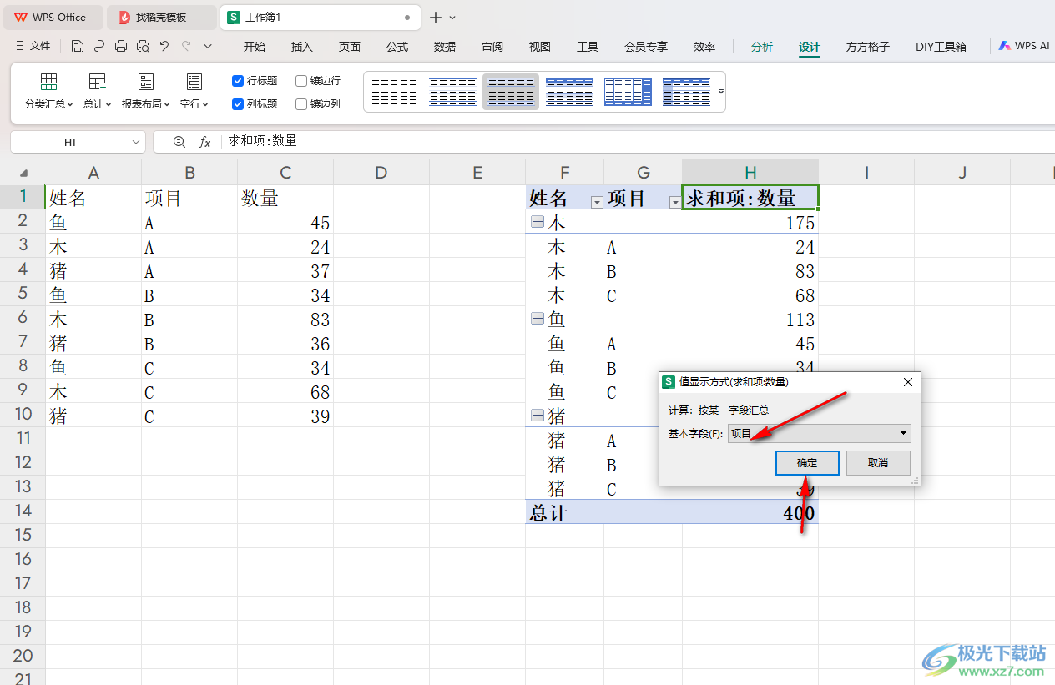Open the 方方格子 tab
The width and height of the screenshot is (1055, 685).
(x=868, y=47)
